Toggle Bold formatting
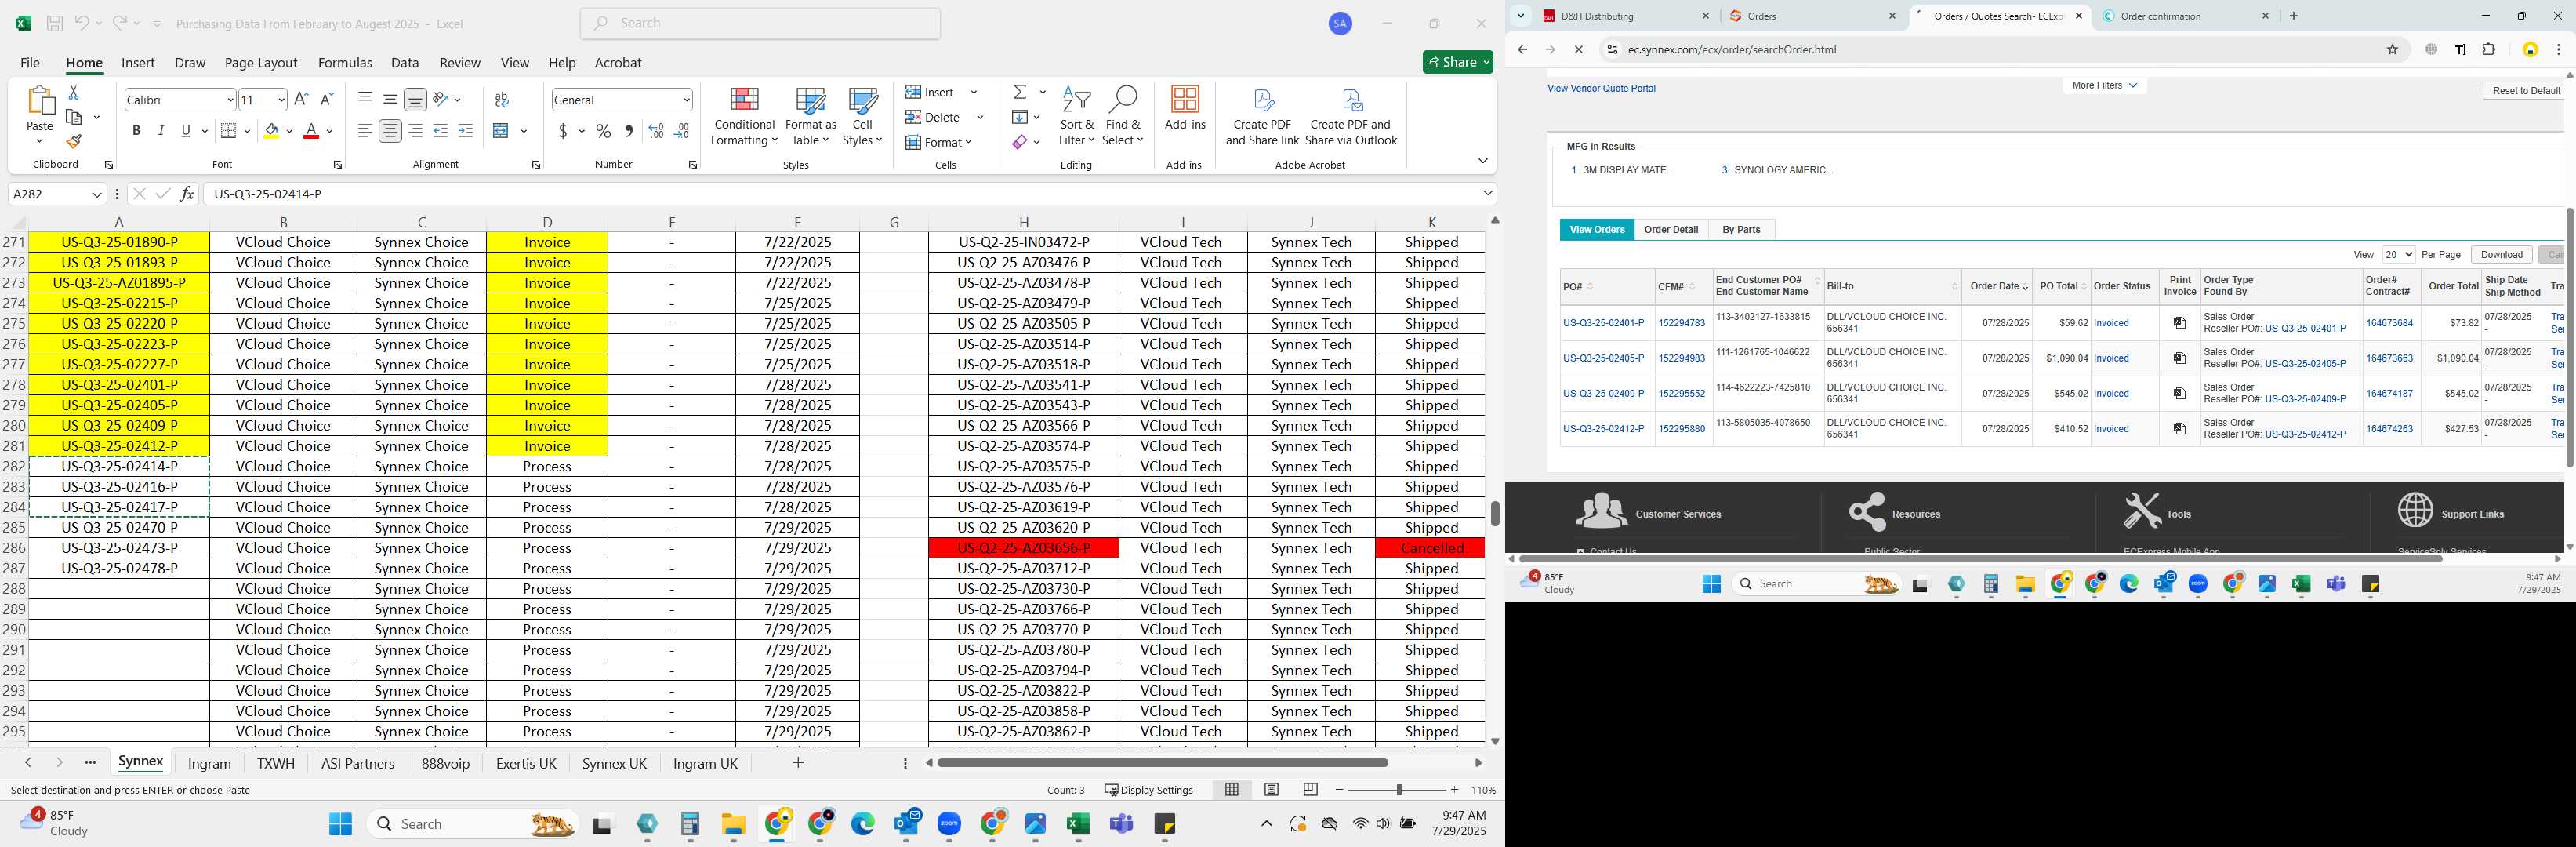The height and width of the screenshot is (847, 2576). click(136, 131)
